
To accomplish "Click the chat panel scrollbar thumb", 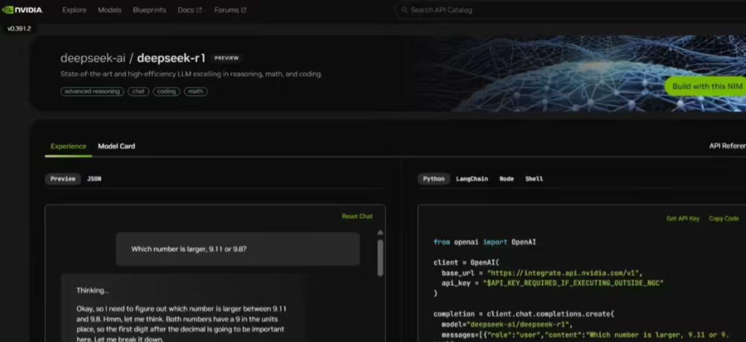I will coord(380,257).
